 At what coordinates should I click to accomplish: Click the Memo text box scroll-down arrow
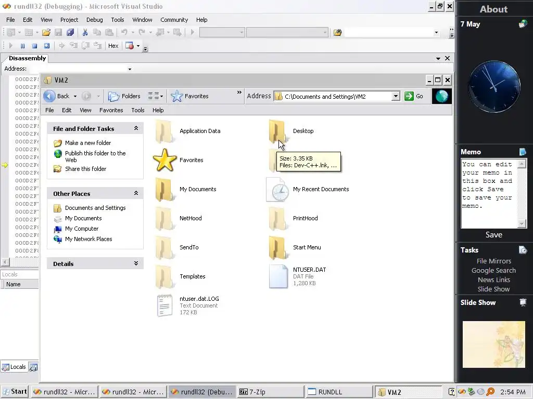tap(522, 223)
